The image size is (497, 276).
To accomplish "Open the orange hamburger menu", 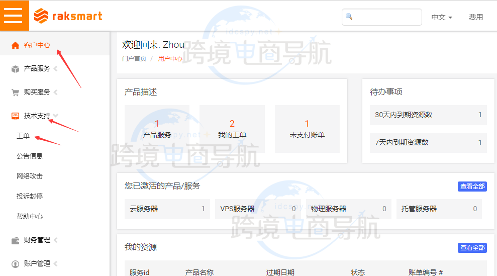I will tap(14, 16).
